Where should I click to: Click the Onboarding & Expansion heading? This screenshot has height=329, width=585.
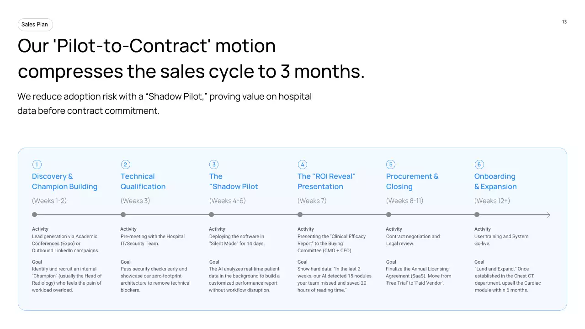pos(495,181)
